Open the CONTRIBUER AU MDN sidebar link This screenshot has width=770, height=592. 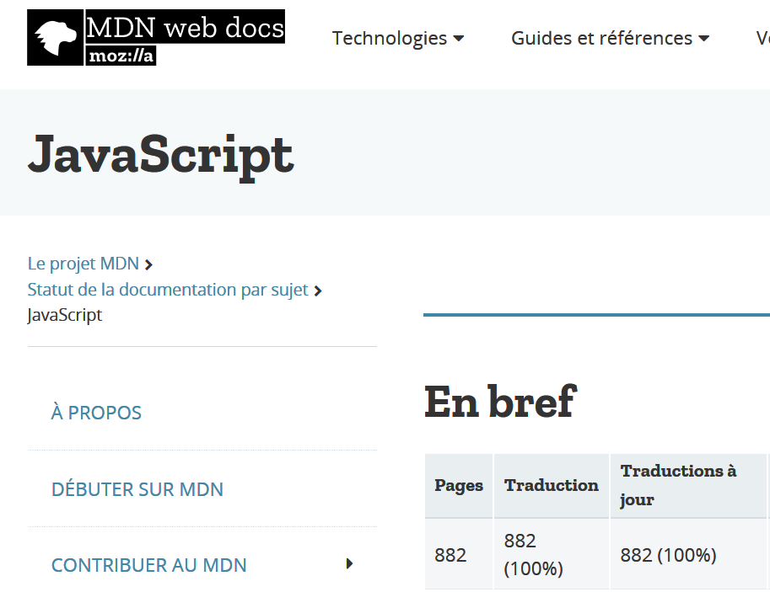[149, 565]
